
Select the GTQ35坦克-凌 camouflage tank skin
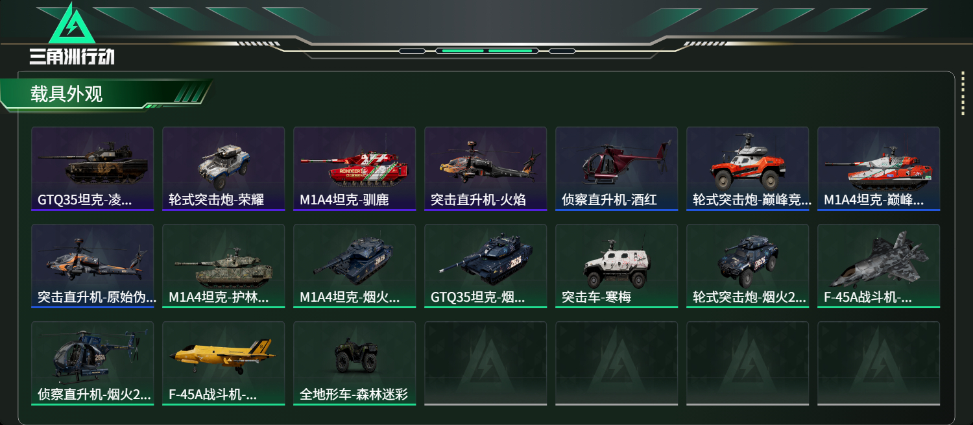point(92,169)
